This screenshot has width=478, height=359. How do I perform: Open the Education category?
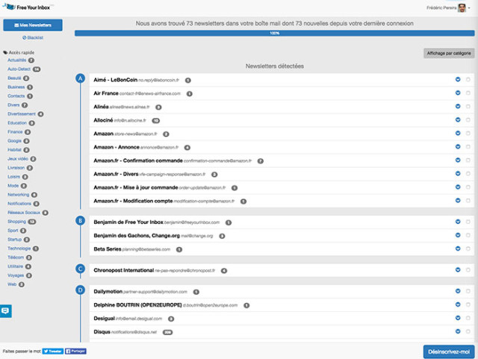[17, 123]
